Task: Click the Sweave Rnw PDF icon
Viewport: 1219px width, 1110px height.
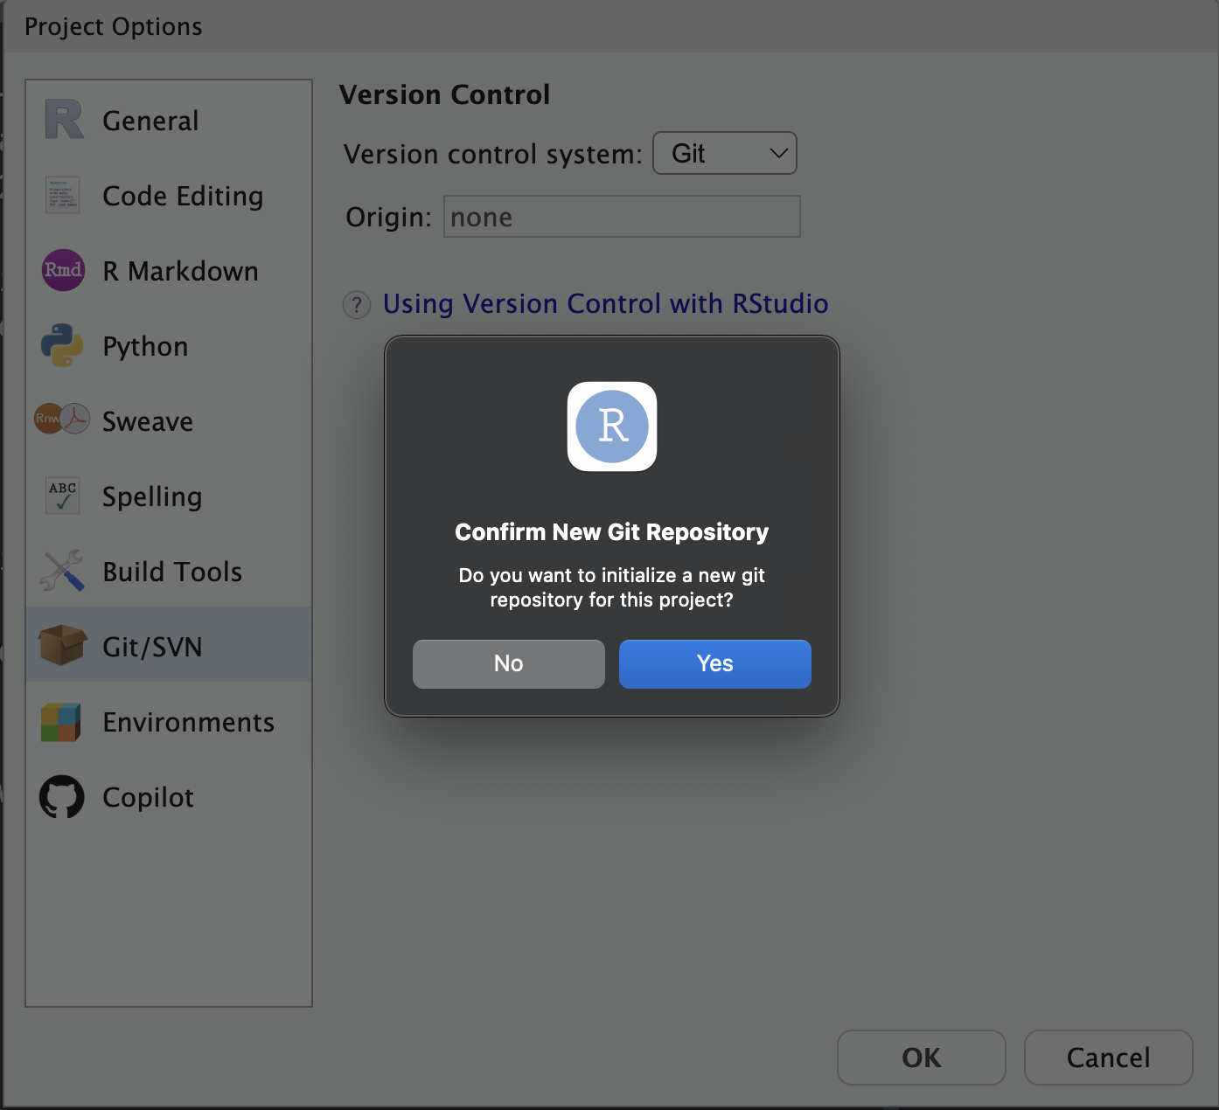Action: (62, 419)
